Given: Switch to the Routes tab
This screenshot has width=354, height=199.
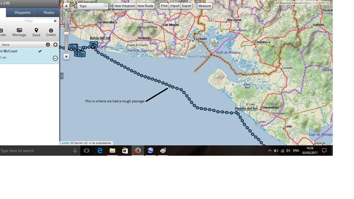Looking at the screenshot, I should [x=49, y=12].
